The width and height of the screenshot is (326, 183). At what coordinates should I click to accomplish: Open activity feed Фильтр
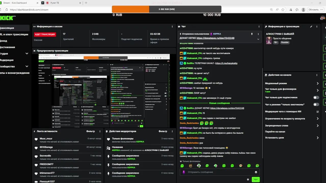tap(90, 131)
